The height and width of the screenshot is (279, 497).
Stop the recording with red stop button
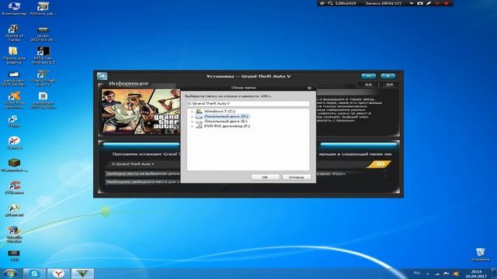point(447,3)
